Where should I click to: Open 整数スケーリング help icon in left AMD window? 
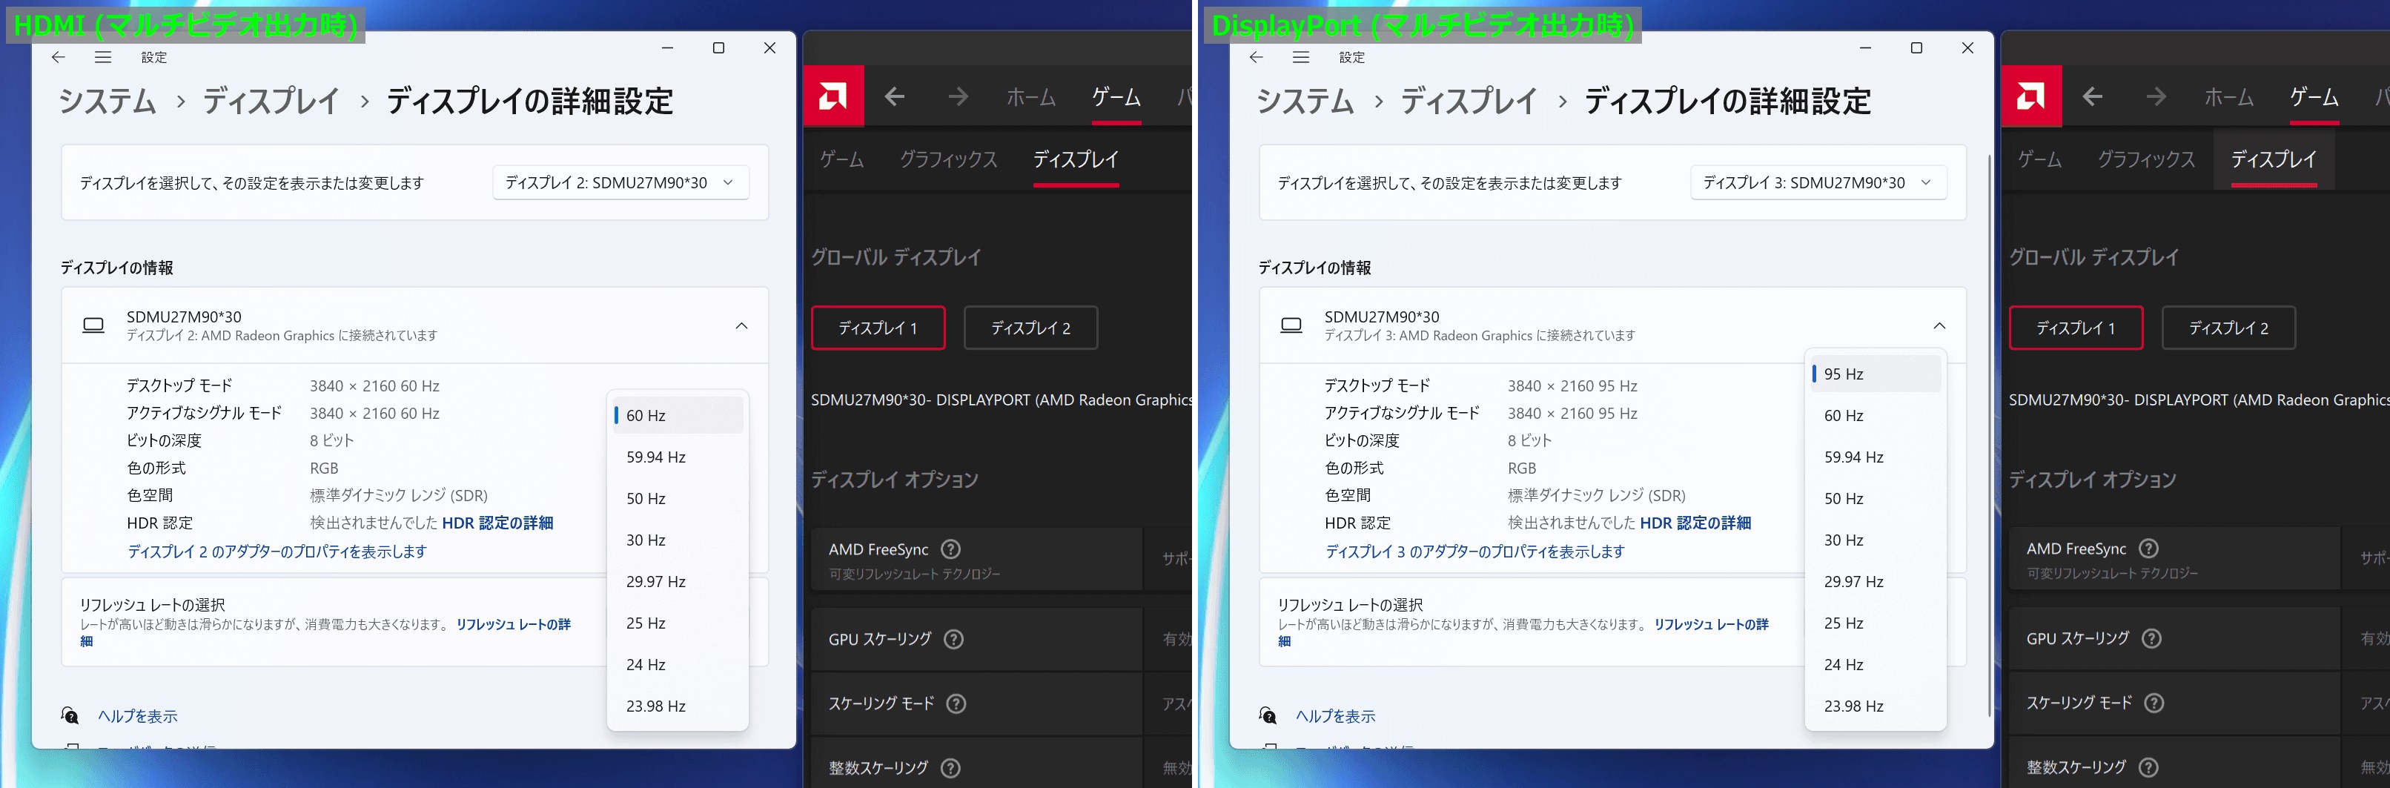tap(951, 767)
